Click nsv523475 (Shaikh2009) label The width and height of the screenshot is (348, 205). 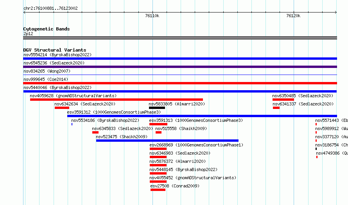tap(122, 137)
